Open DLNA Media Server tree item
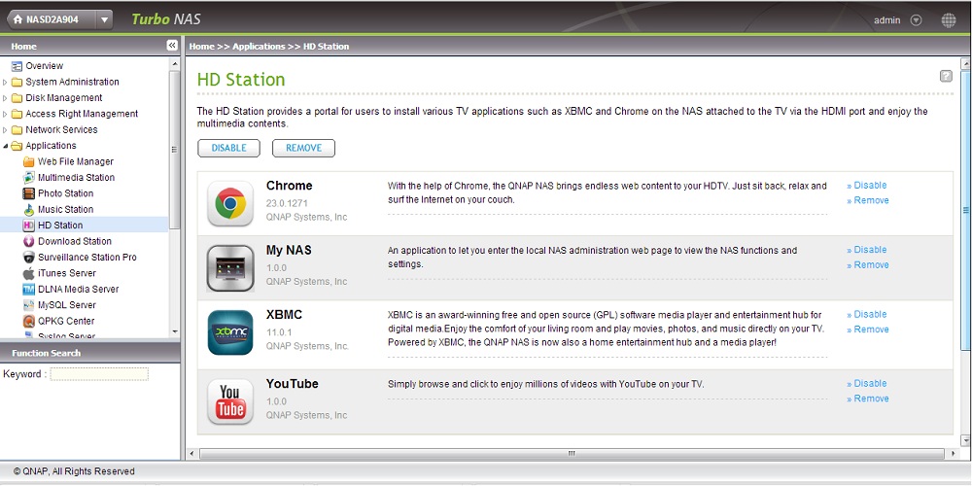 pyautogui.click(x=78, y=289)
